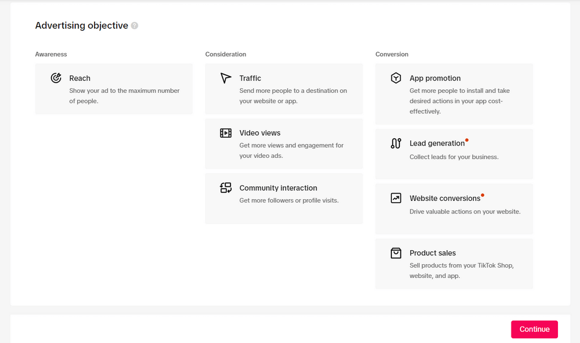Image resolution: width=580 pixels, height=343 pixels.
Task: Pick Video views as the objective
Action: (284, 144)
